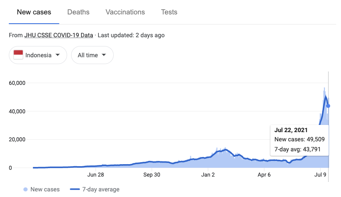Click the New cases legend label
Image resolution: width=341 pixels, height=197 pixels.
pos(45,189)
